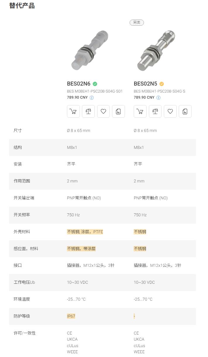
Task: Click BES02N6 WEEE approval entry
Action: [x=72, y=352]
